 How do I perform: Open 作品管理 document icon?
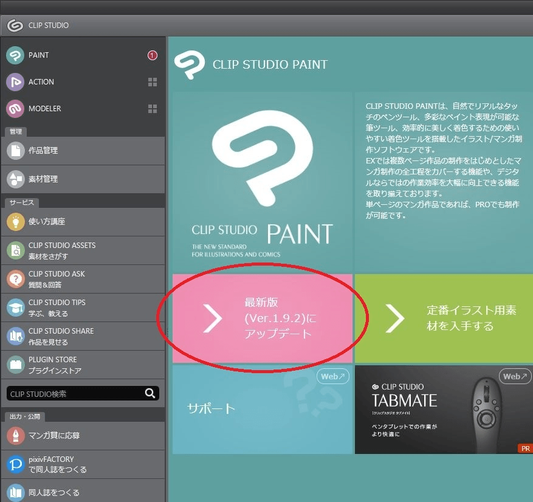pyautogui.click(x=16, y=151)
